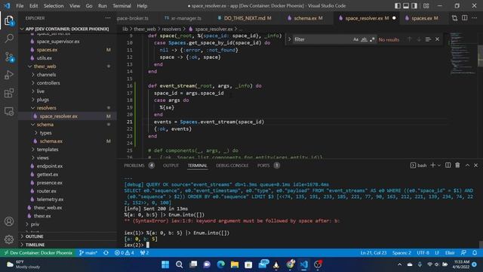The width and height of the screenshot is (483, 272).
Task: Click the main* branch status item
Action: (88, 253)
